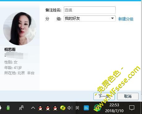Open the middle QQ penguin tray icon
Screen dimensions: 142x114
pos(48,108)
